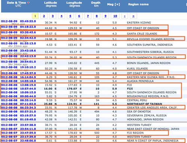This screenshot has height=143, width=187.
Task: Go to page 8 of results
Action: pyautogui.click(x=96, y=16)
